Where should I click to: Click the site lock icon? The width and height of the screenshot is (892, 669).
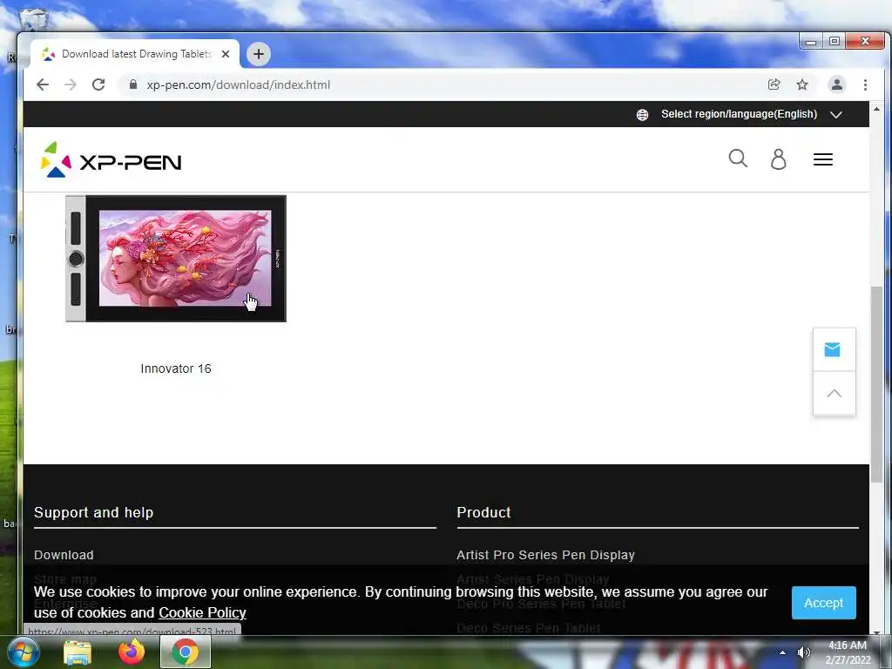click(x=133, y=84)
